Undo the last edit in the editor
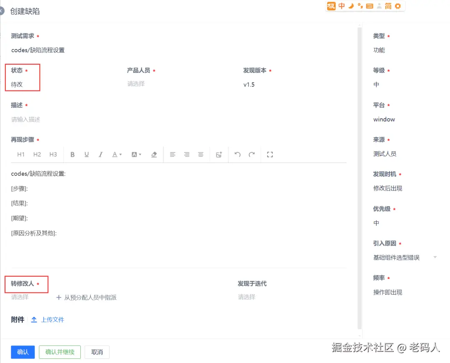The height and width of the screenshot is (363, 450). [238, 154]
